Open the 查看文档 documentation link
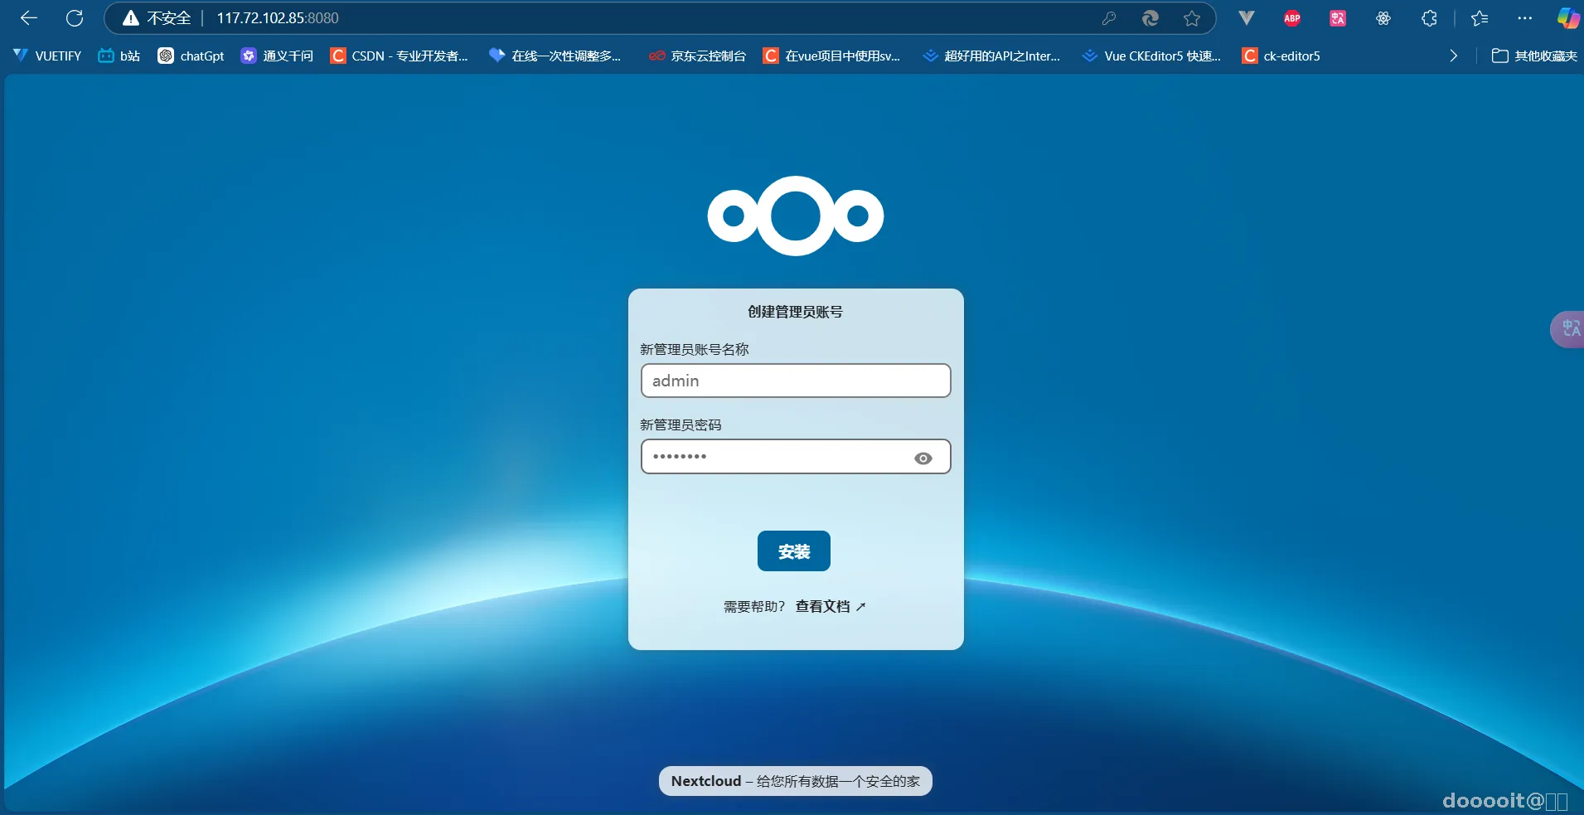The width and height of the screenshot is (1584, 815). pyautogui.click(x=824, y=606)
